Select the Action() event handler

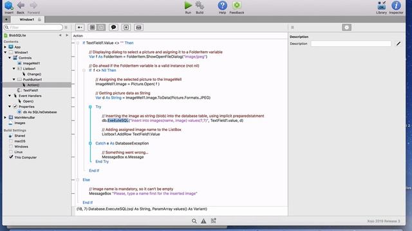pyautogui.click(x=33, y=85)
